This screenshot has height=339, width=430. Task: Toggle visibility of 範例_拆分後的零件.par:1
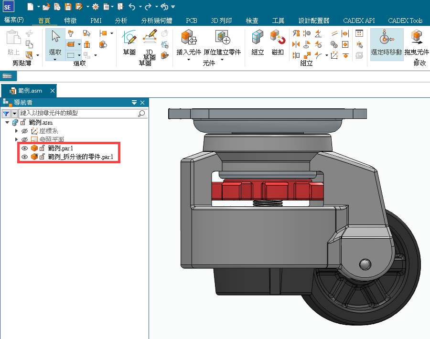[x=24, y=157]
